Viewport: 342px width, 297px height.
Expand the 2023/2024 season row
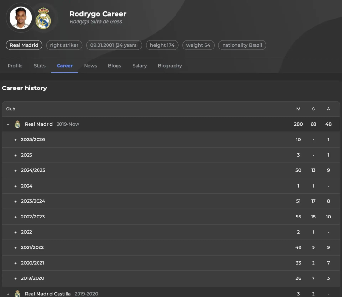click(16, 202)
